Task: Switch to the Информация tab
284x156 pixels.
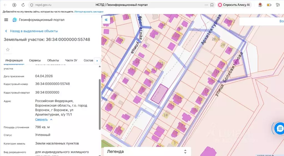Action: click(x=14, y=60)
